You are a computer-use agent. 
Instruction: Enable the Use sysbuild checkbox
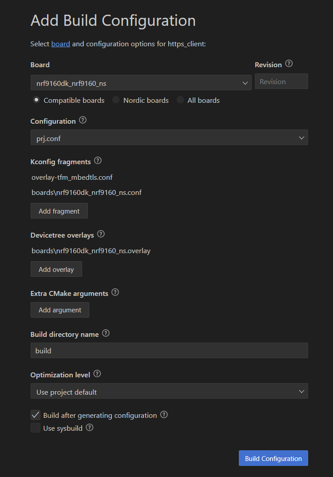click(36, 428)
